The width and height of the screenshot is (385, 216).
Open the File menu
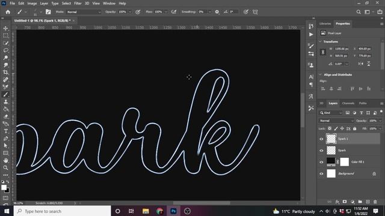click(x=12, y=4)
